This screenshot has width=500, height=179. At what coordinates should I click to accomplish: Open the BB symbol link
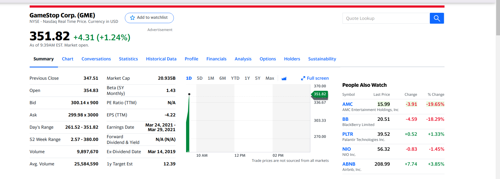pyautogui.click(x=345, y=119)
